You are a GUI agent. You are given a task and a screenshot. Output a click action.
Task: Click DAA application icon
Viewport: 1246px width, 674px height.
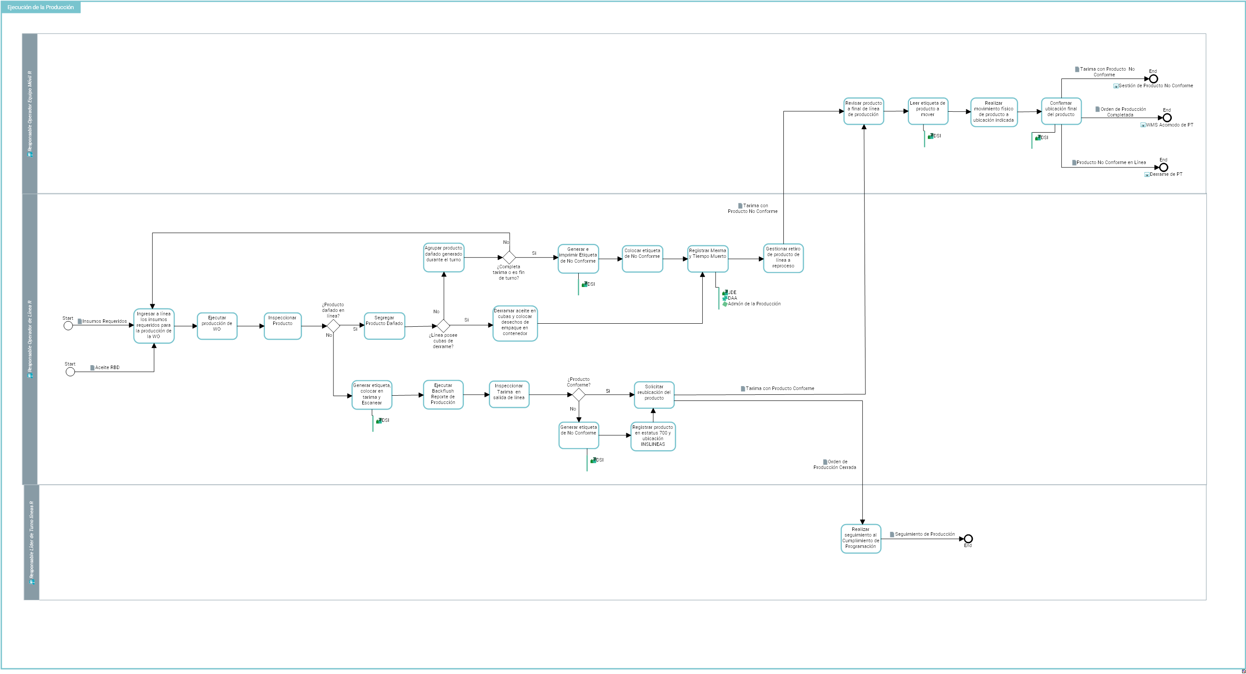[x=725, y=298]
